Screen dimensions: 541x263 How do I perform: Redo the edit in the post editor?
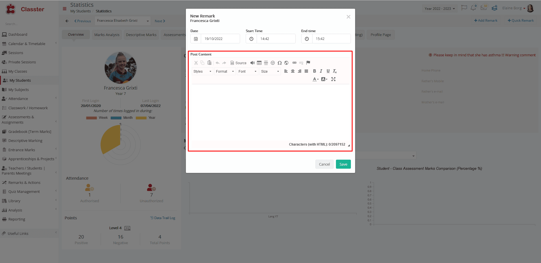click(x=224, y=63)
